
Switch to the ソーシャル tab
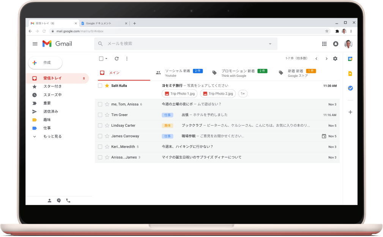[177, 73]
